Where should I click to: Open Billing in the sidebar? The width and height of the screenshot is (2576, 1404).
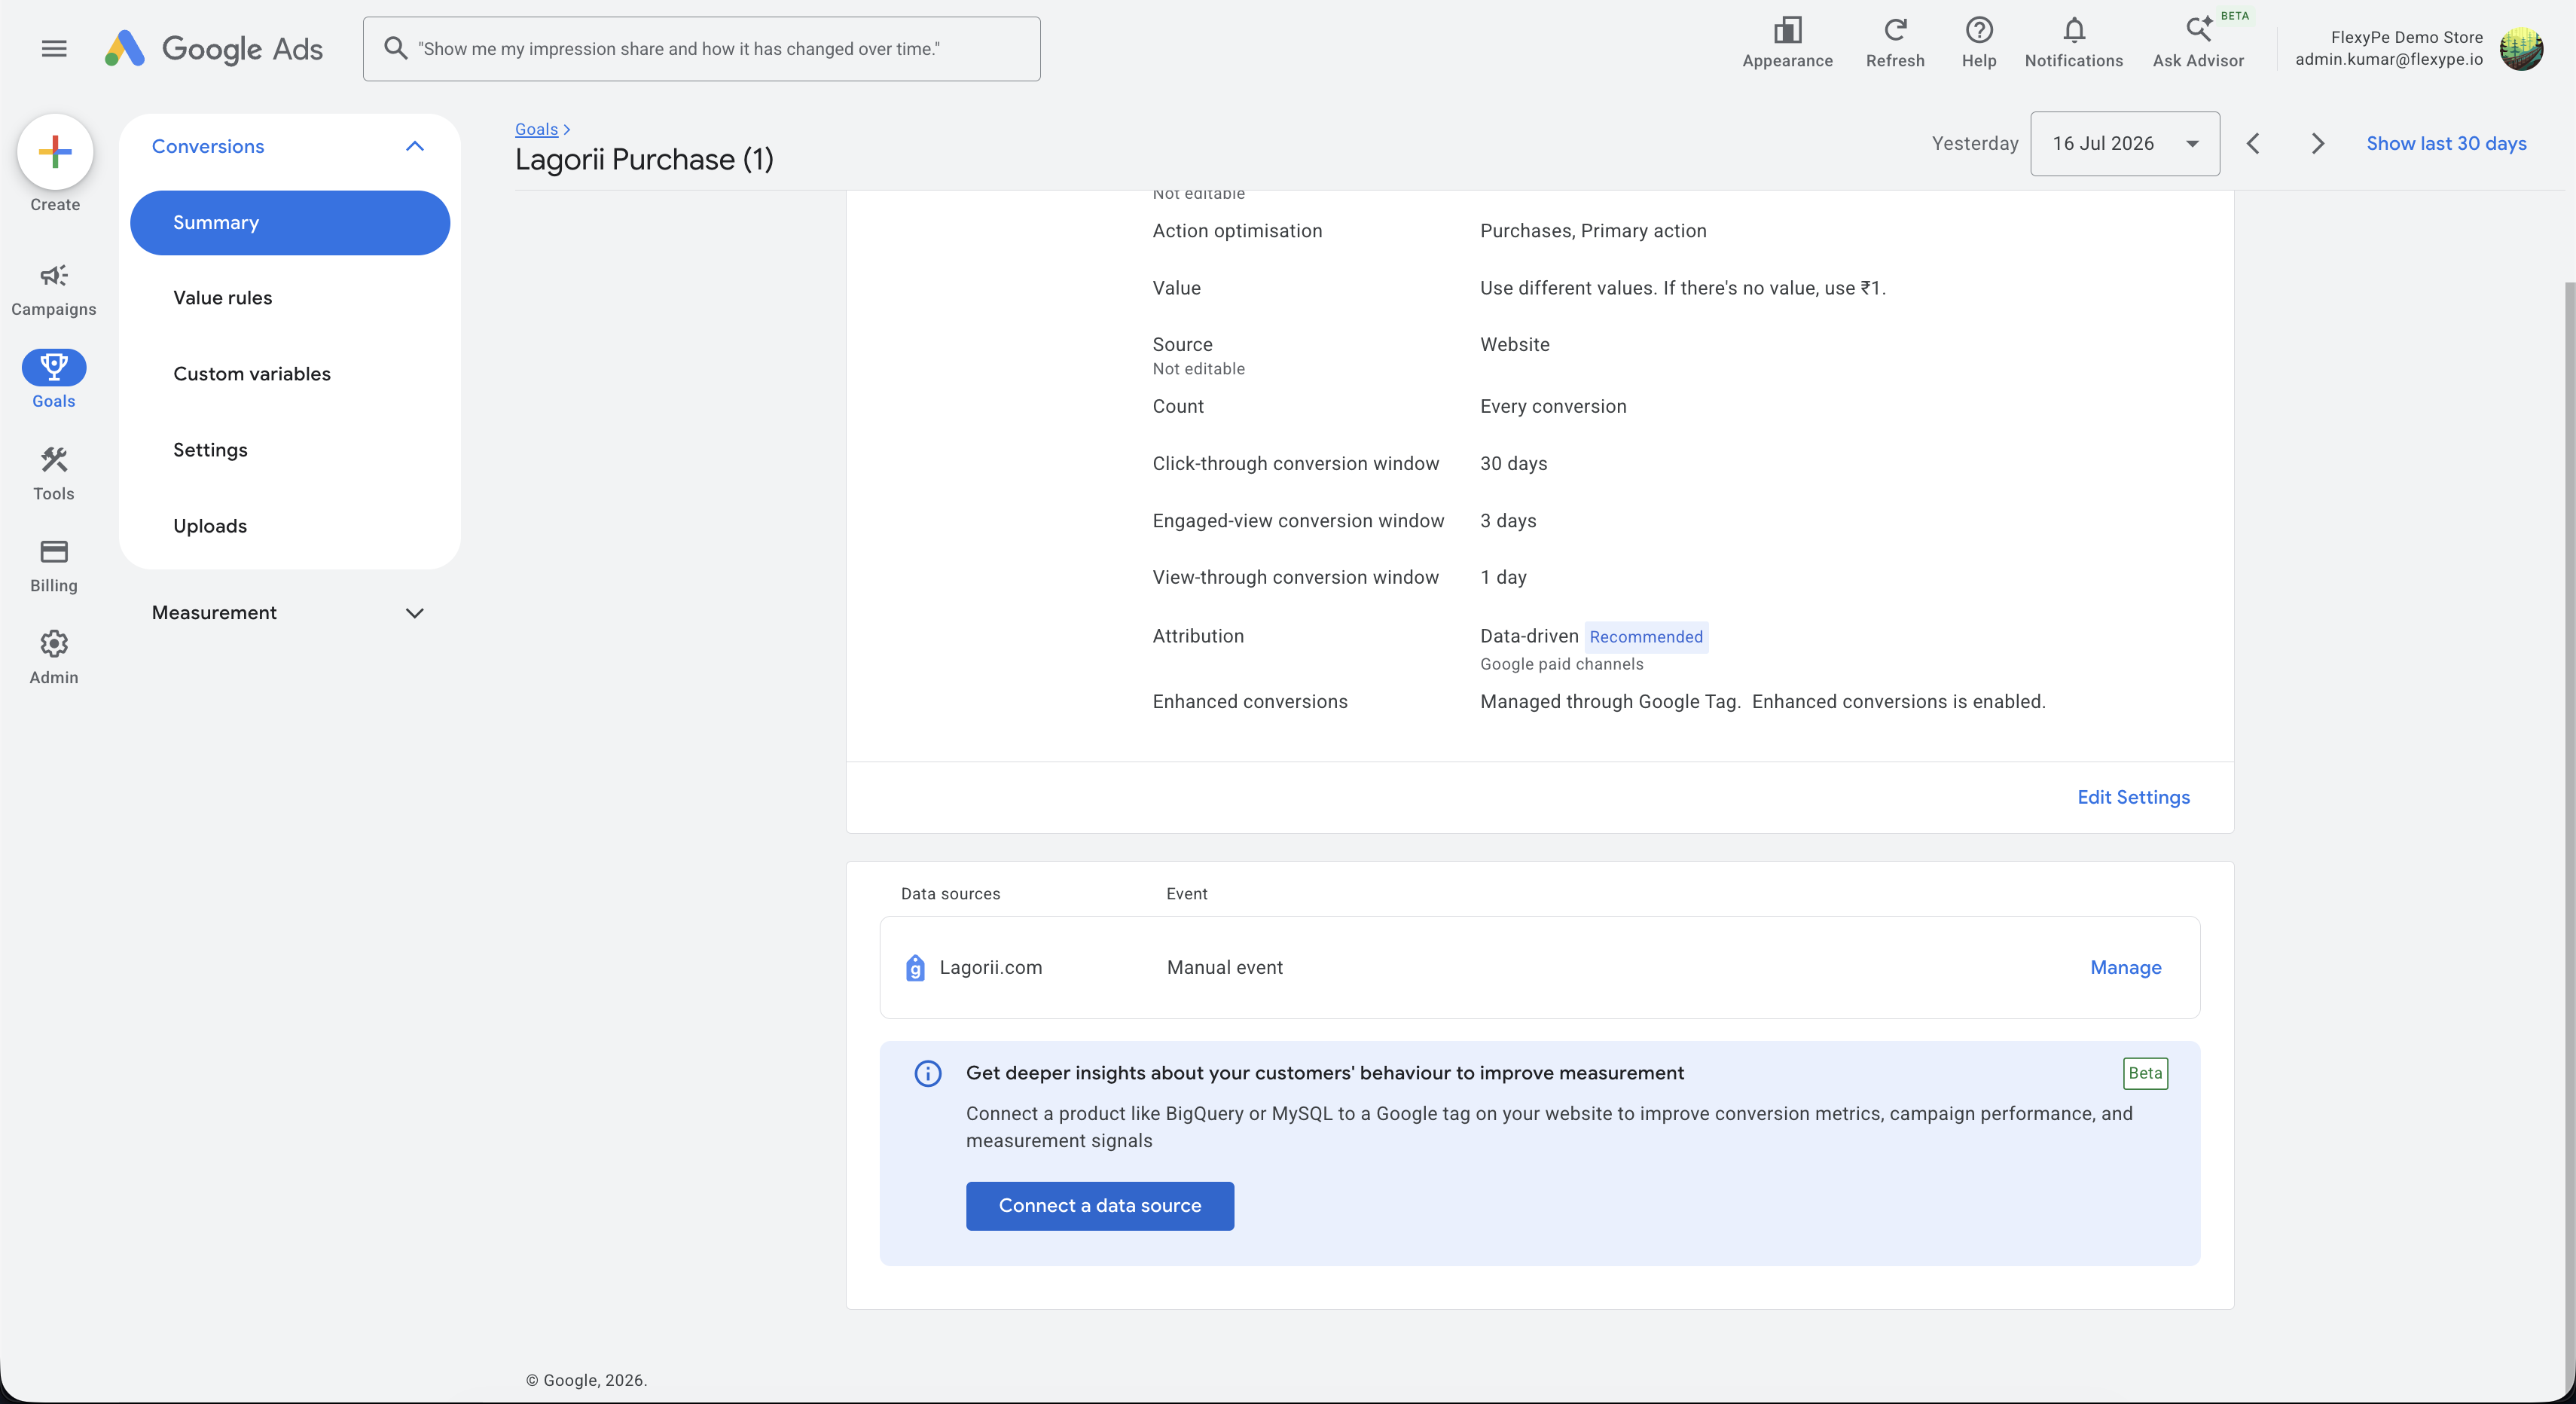tap(54, 566)
